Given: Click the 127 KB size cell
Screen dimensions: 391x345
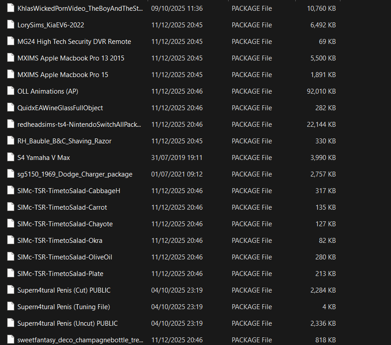Looking at the screenshot, I should click(x=325, y=224).
